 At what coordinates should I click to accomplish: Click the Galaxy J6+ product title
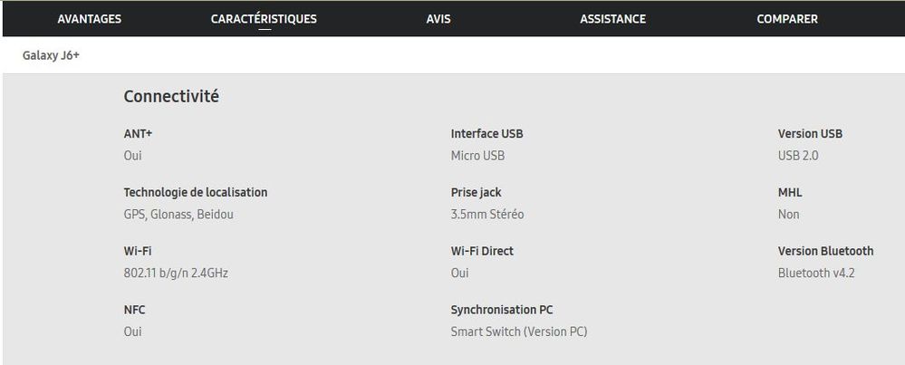(52, 55)
